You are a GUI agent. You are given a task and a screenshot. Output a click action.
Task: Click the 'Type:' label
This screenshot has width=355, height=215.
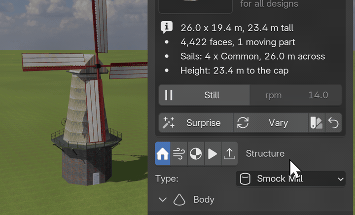click(x=167, y=179)
